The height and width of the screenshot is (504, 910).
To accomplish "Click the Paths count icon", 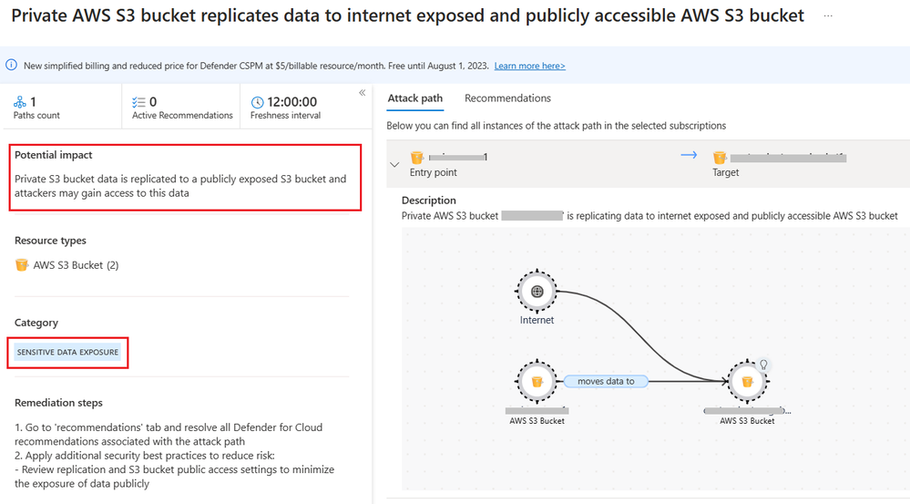I will tap(20, 102).
